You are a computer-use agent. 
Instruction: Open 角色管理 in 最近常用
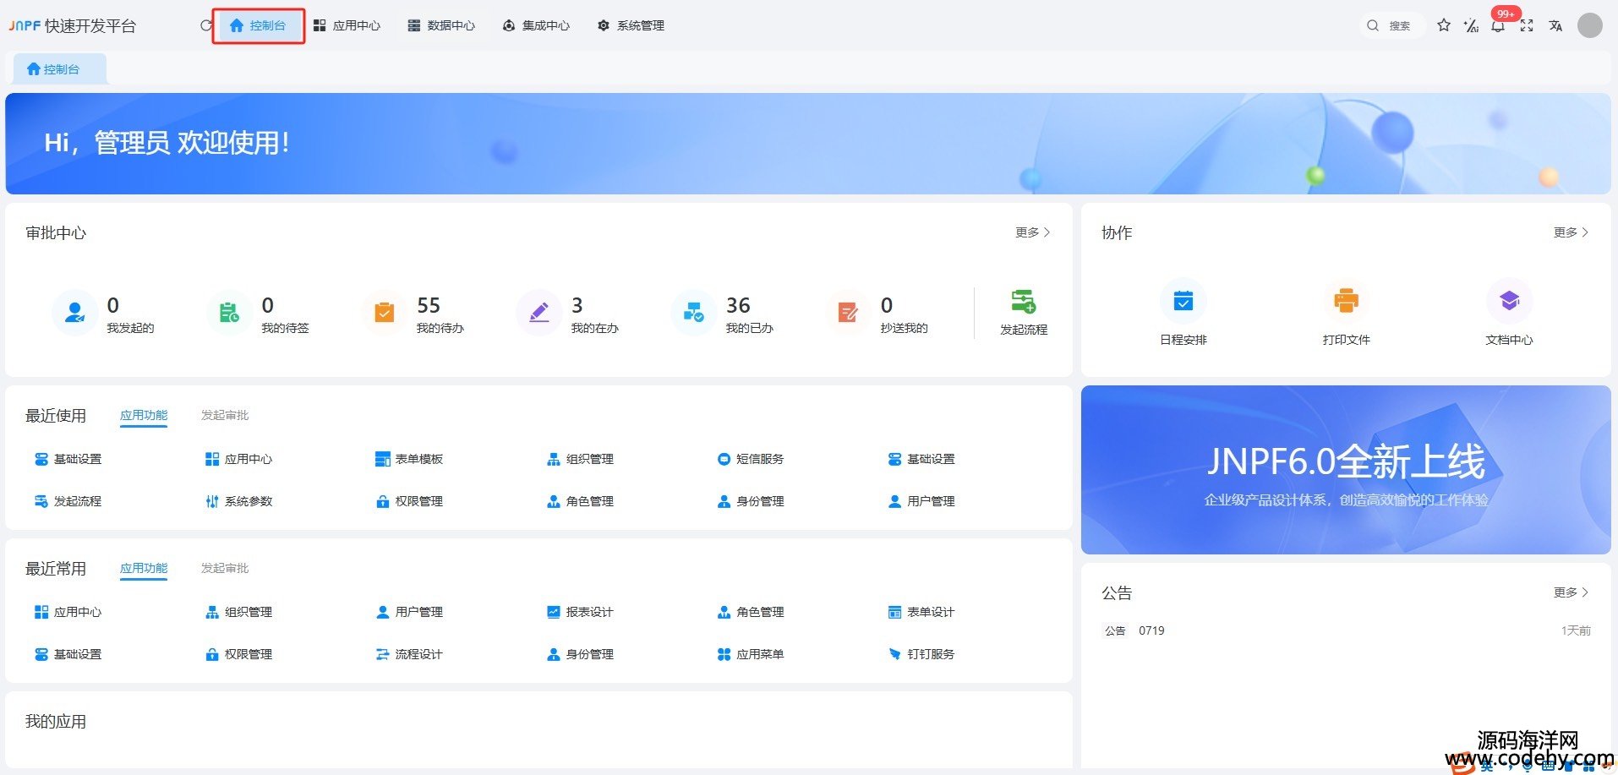[x=751, y=612]
